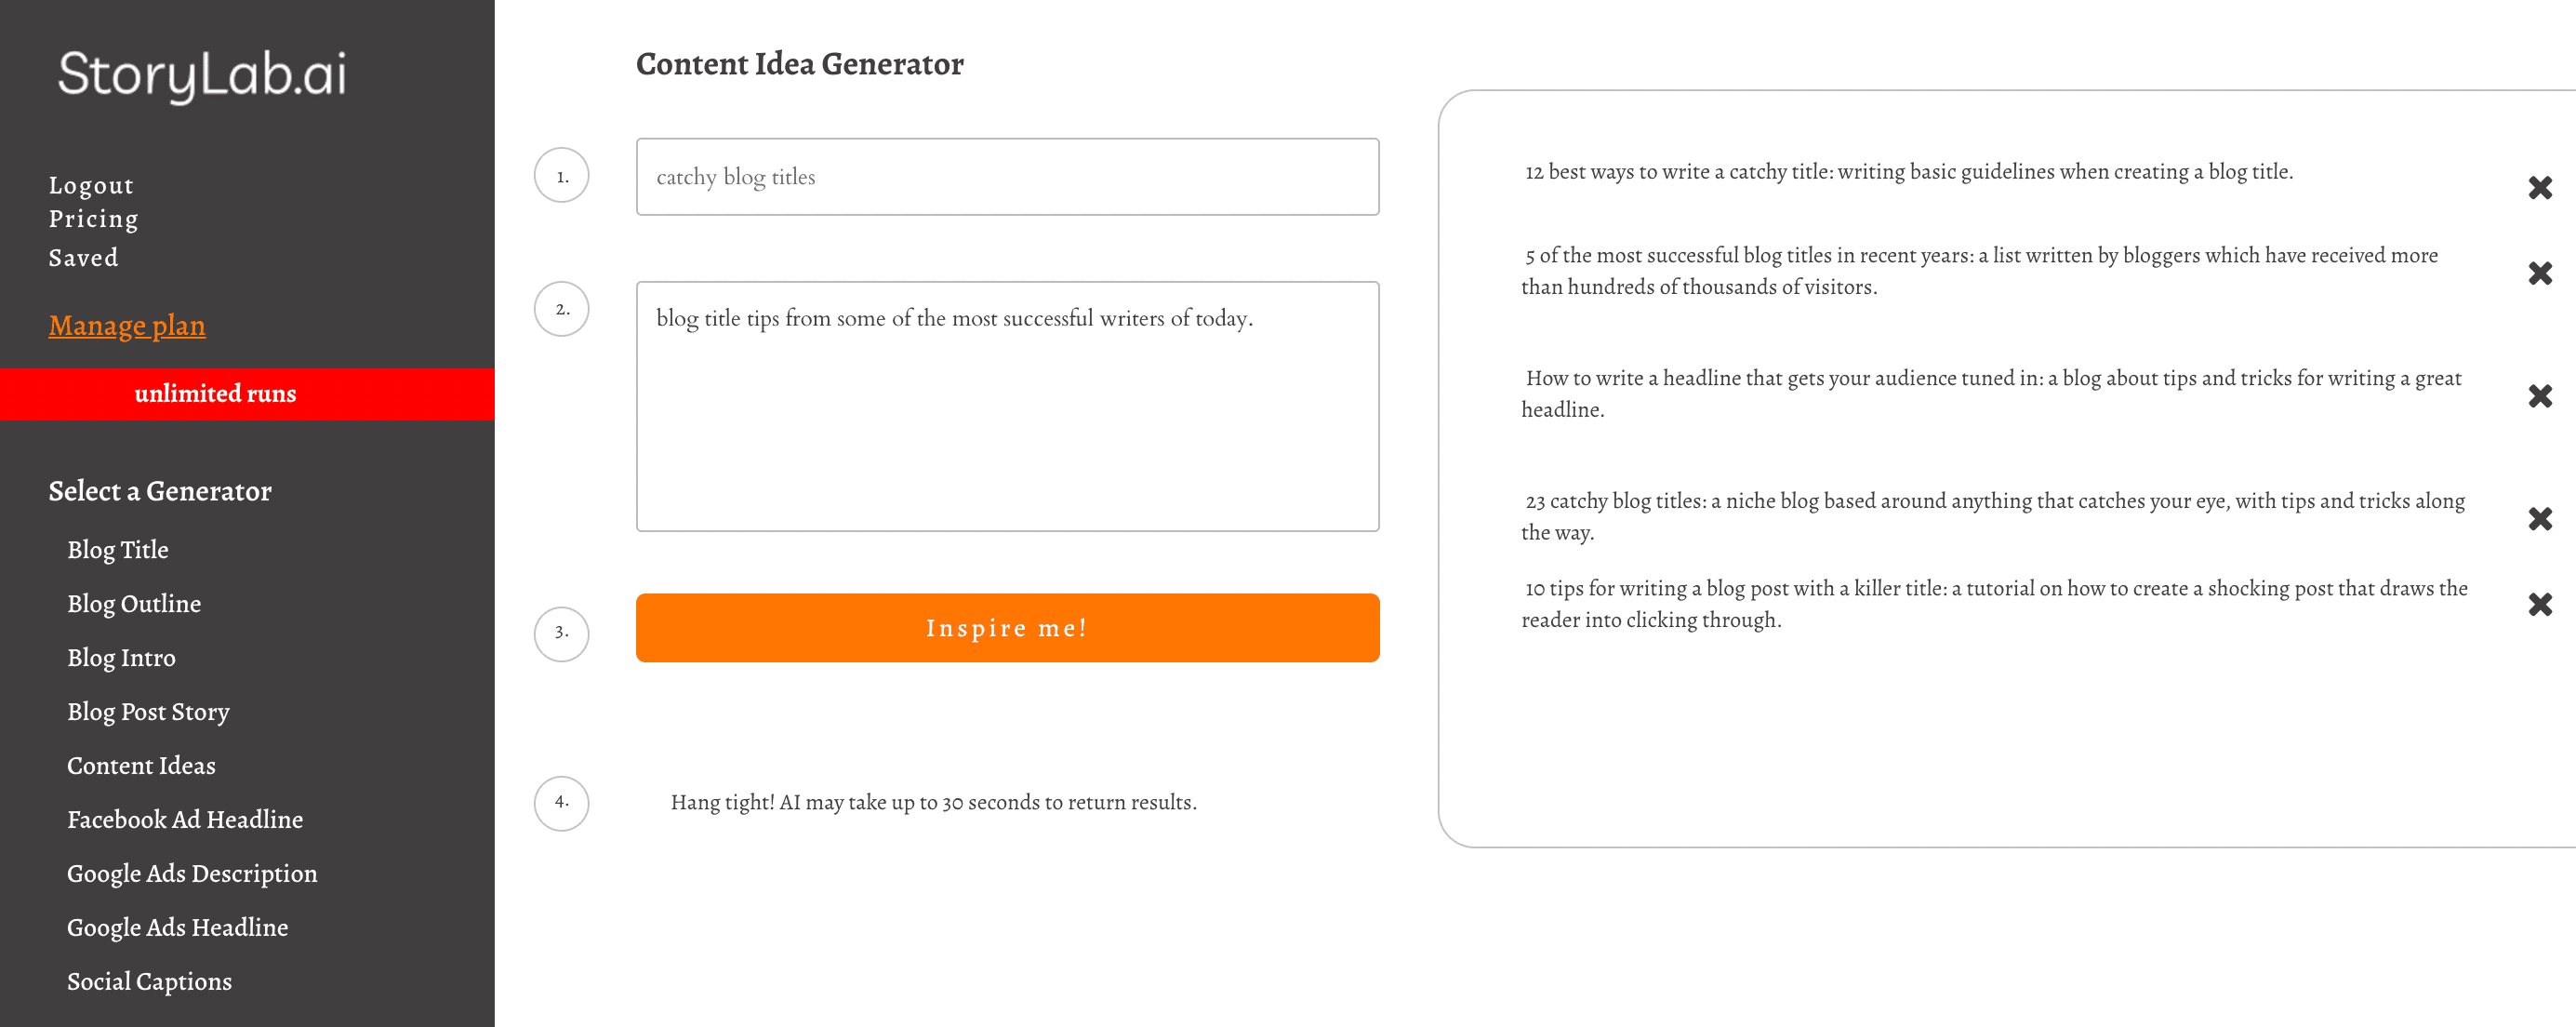Click the Facebook Ad Headline sidebar item
Viewport: 2576px width, 1027px height.
186,819
